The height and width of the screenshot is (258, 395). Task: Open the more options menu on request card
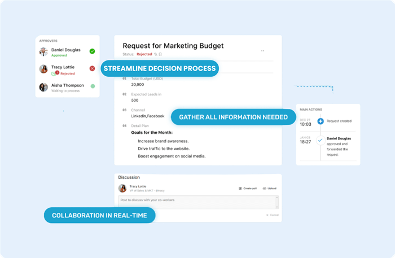click(262, 51)
